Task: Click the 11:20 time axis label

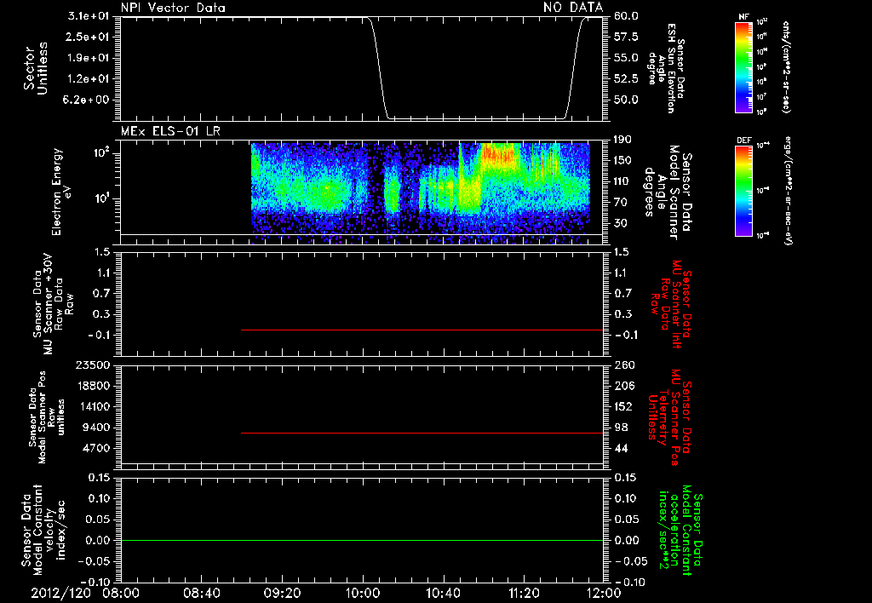Action: point(524,593)
